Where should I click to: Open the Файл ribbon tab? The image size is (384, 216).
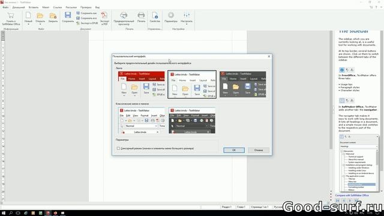(5, 7)
